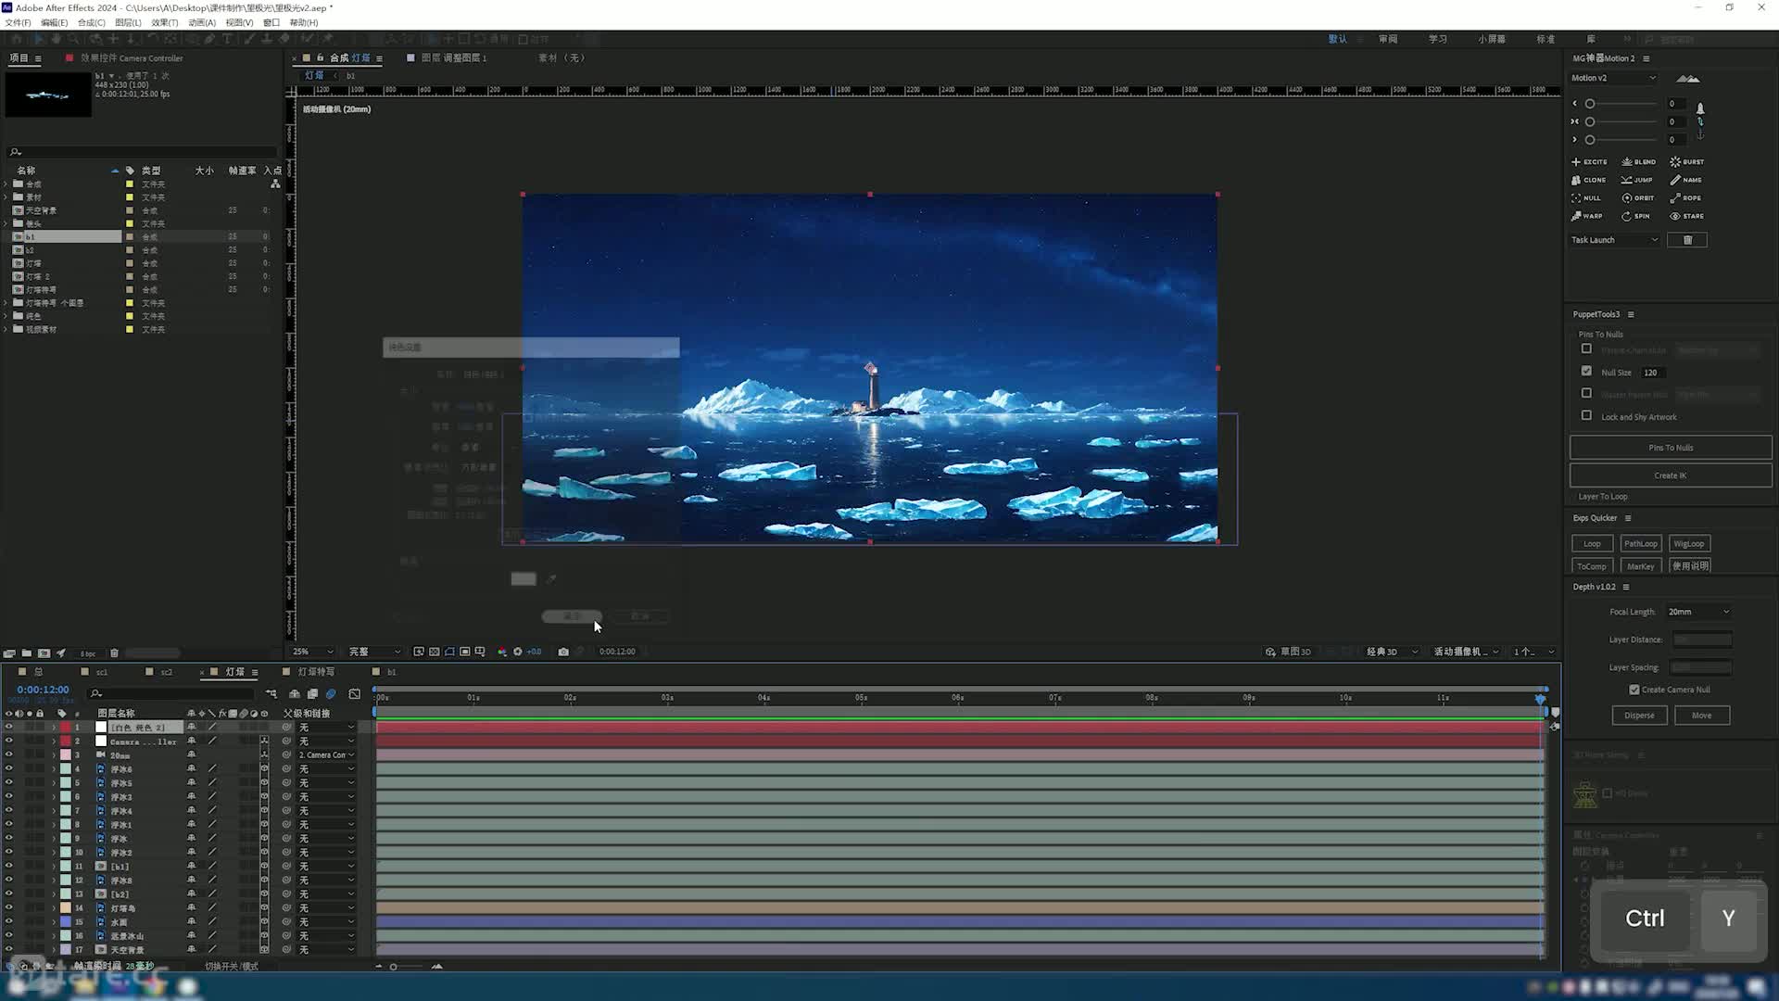This screenshot has height=1001, width=1779.
Task: Take a snapshot with the camera icon
Action: (563, 653)
